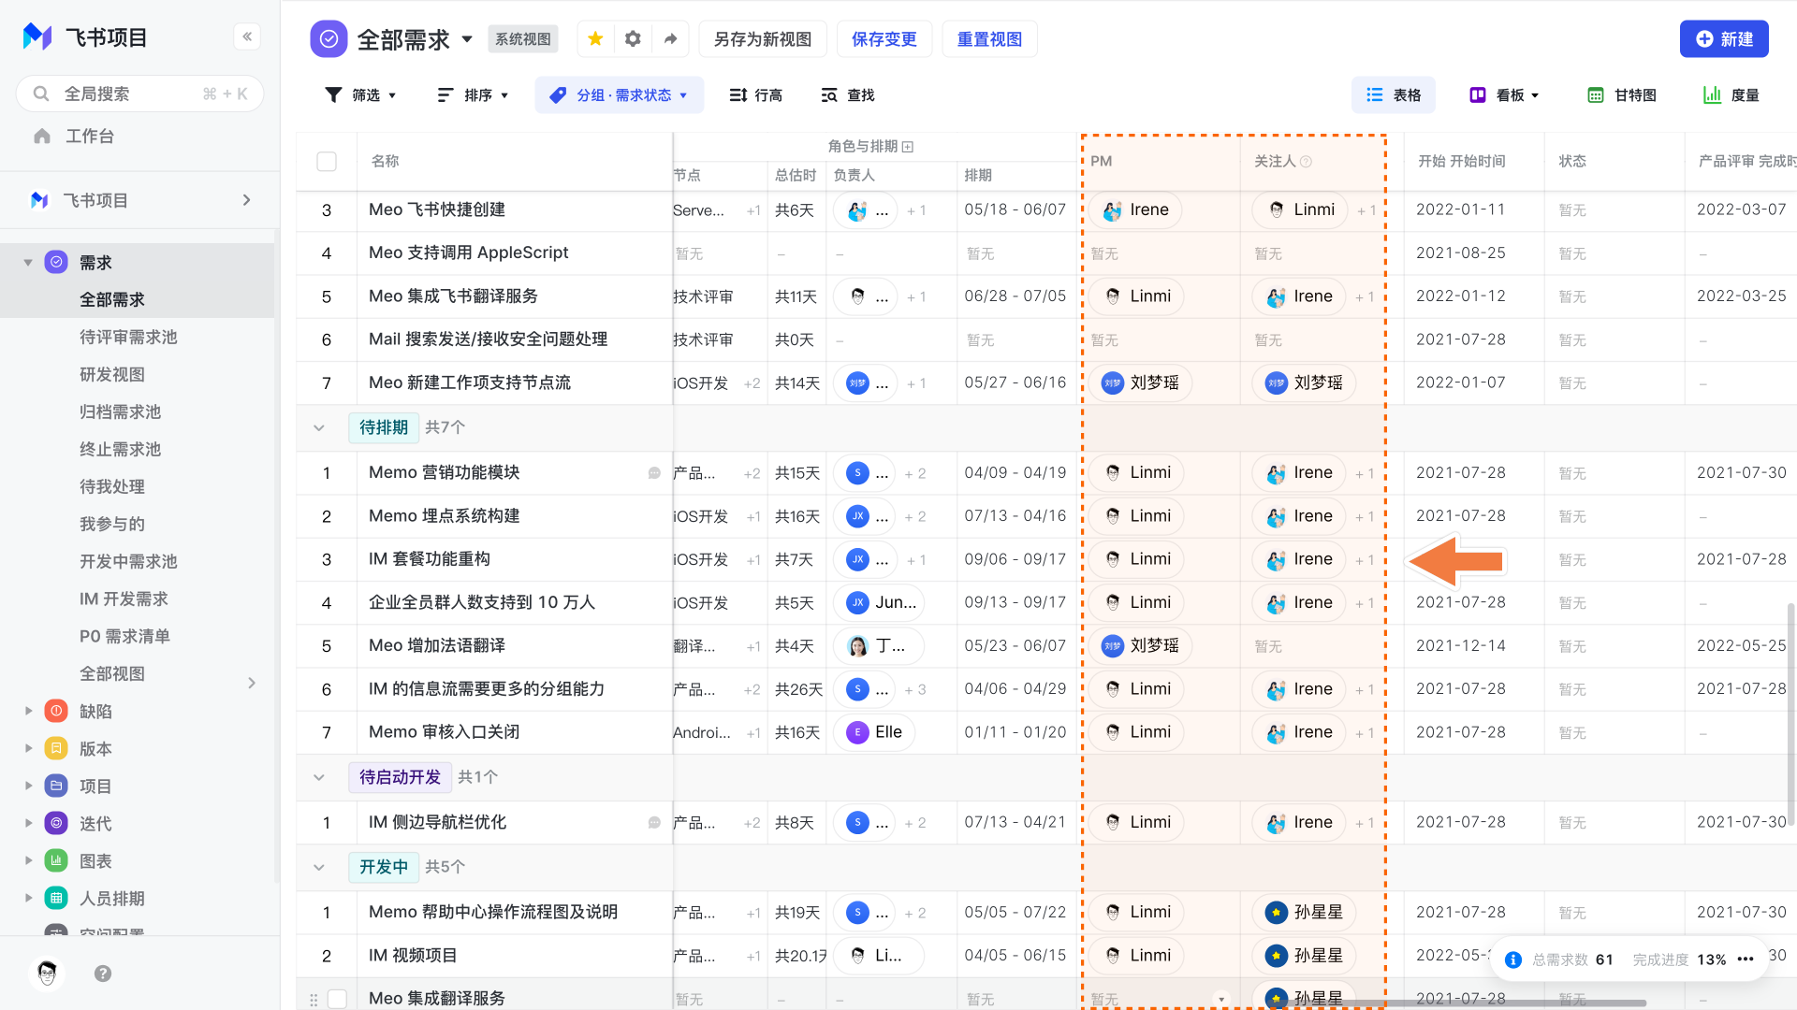Open 终止需求池 in the sidebar
The height and width of the screenshot is (1010, 1797).
click(121, 450)
